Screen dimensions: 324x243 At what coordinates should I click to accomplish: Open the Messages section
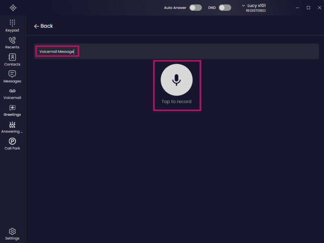click(x=12, y=77)
